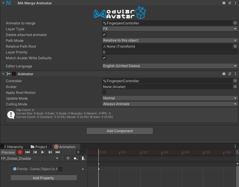Click the Pentip row keyframe on timeline

pos(99,169)
